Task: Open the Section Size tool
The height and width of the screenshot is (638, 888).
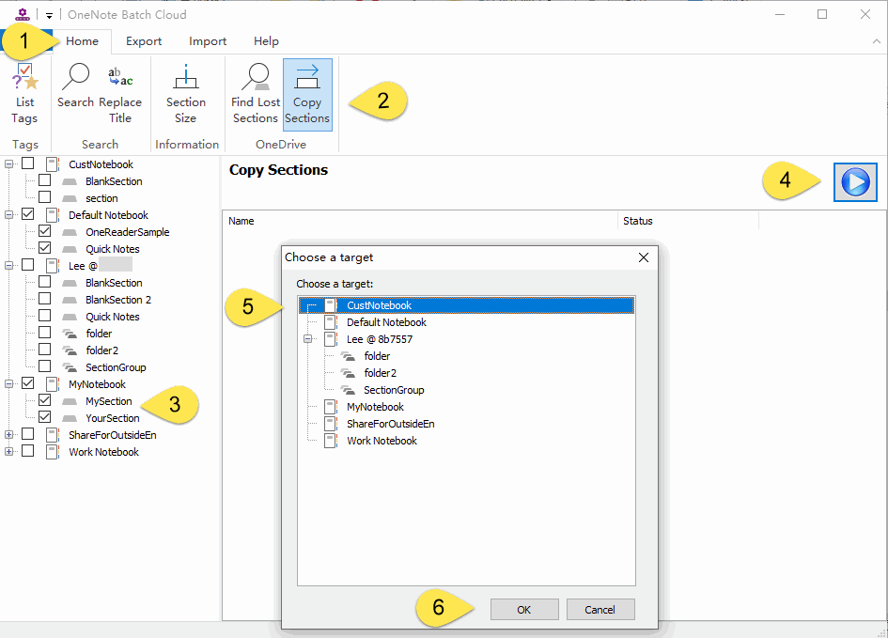Action: tap(185, 94)
